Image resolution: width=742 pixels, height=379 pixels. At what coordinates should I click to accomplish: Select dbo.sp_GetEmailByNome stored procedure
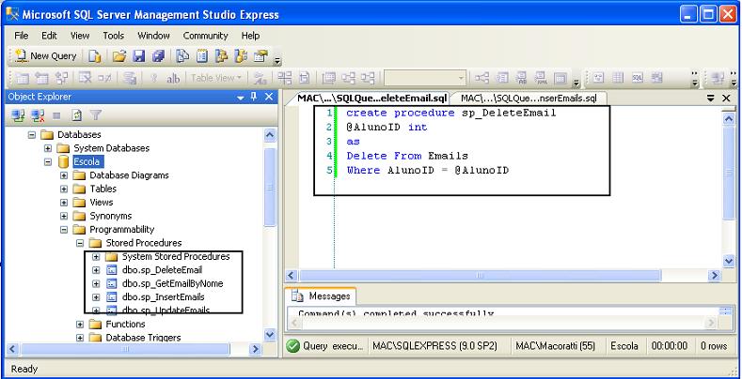tap(172, 283)
